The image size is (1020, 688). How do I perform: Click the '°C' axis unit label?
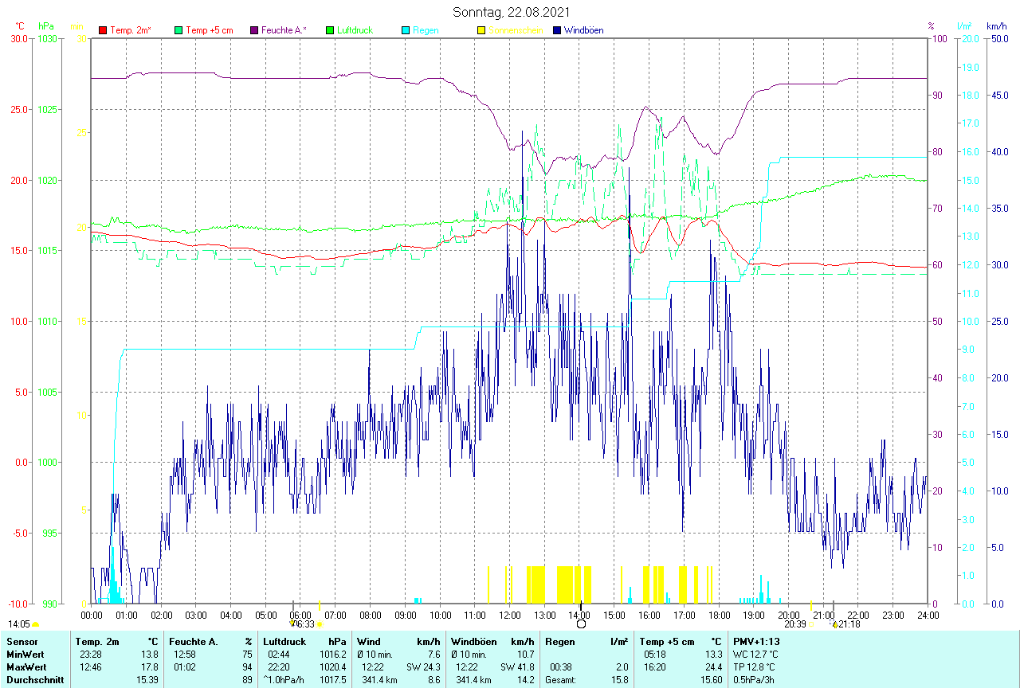20,26
